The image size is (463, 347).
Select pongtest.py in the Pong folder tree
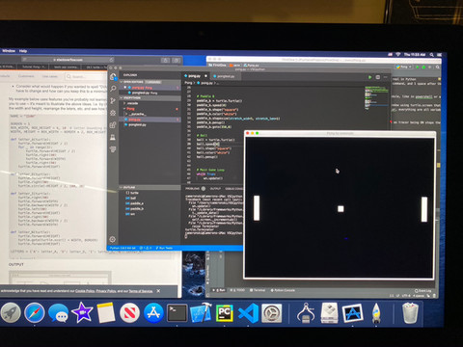(x=150, y=124)
